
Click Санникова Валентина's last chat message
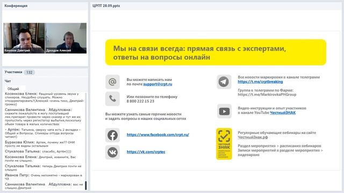click(x=44, y=186)
